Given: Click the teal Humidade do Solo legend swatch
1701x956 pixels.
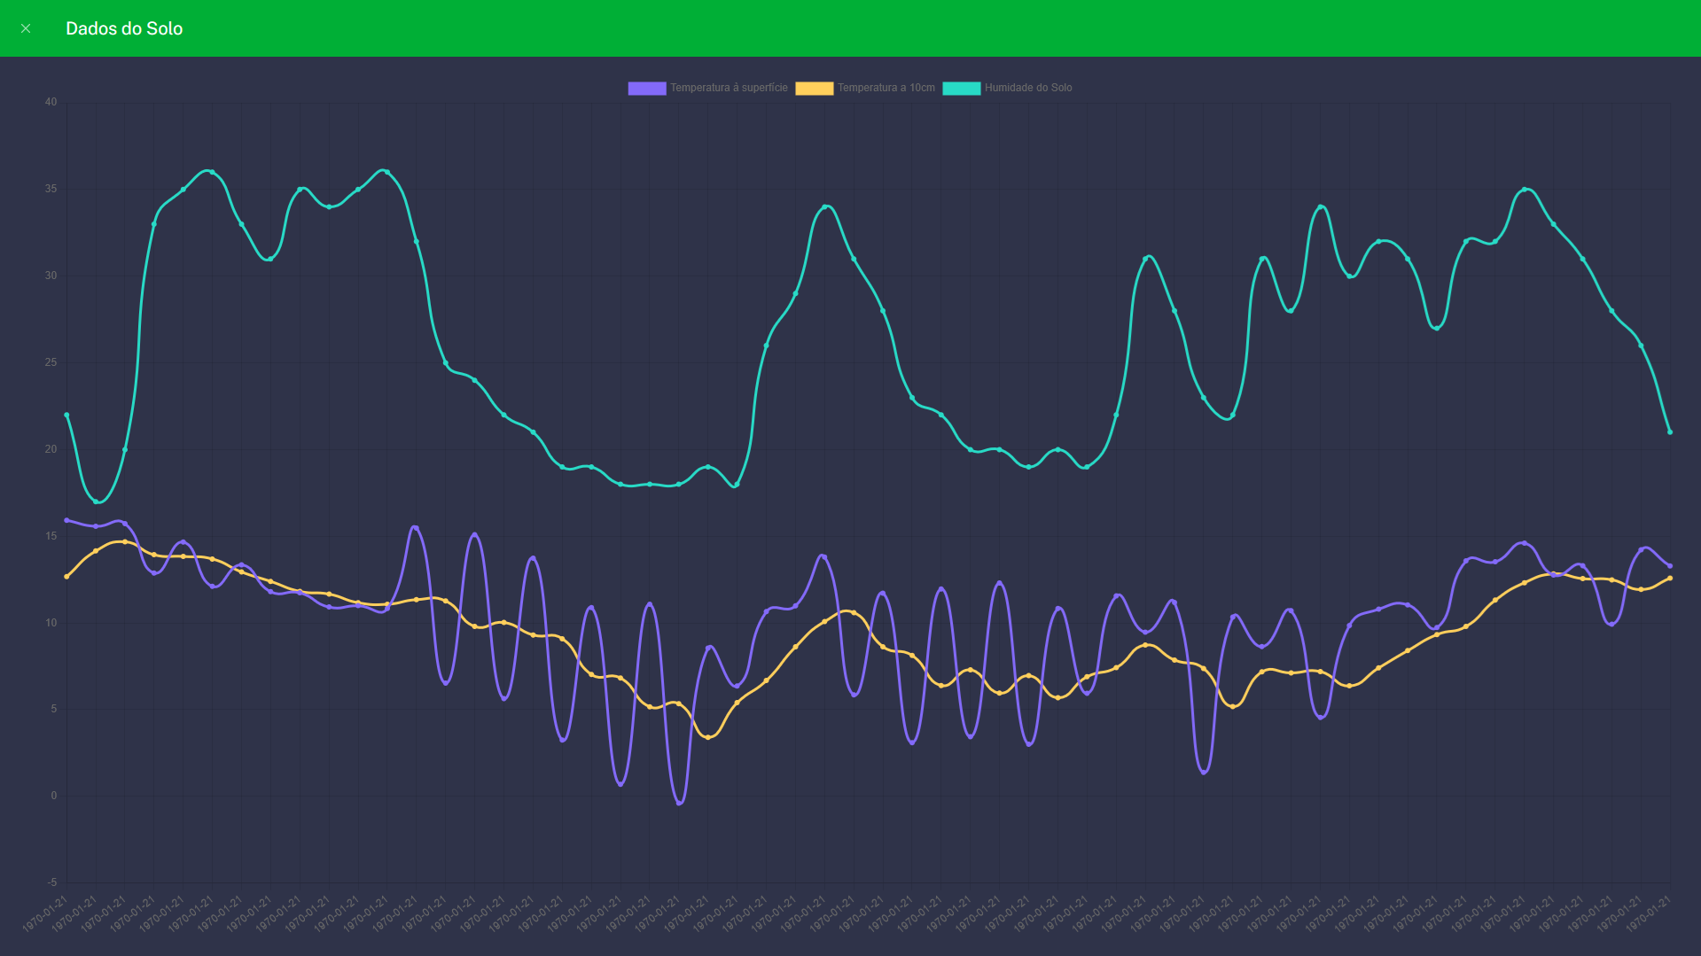Looking at the screenshot, I should (x=961, y=88).
